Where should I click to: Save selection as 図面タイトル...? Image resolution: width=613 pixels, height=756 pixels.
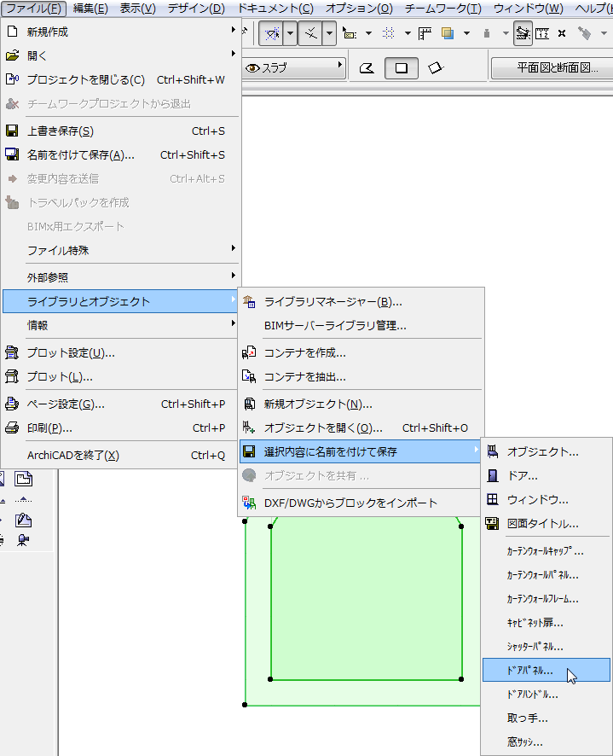tap(546, 524)
